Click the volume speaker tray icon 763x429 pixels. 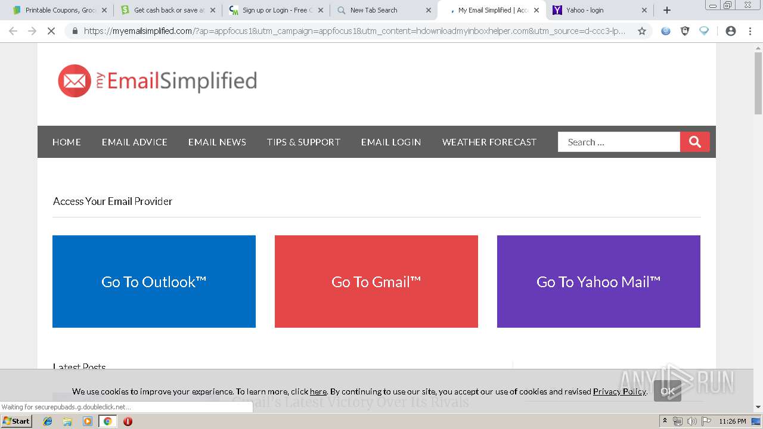click(x=692, y=421)
